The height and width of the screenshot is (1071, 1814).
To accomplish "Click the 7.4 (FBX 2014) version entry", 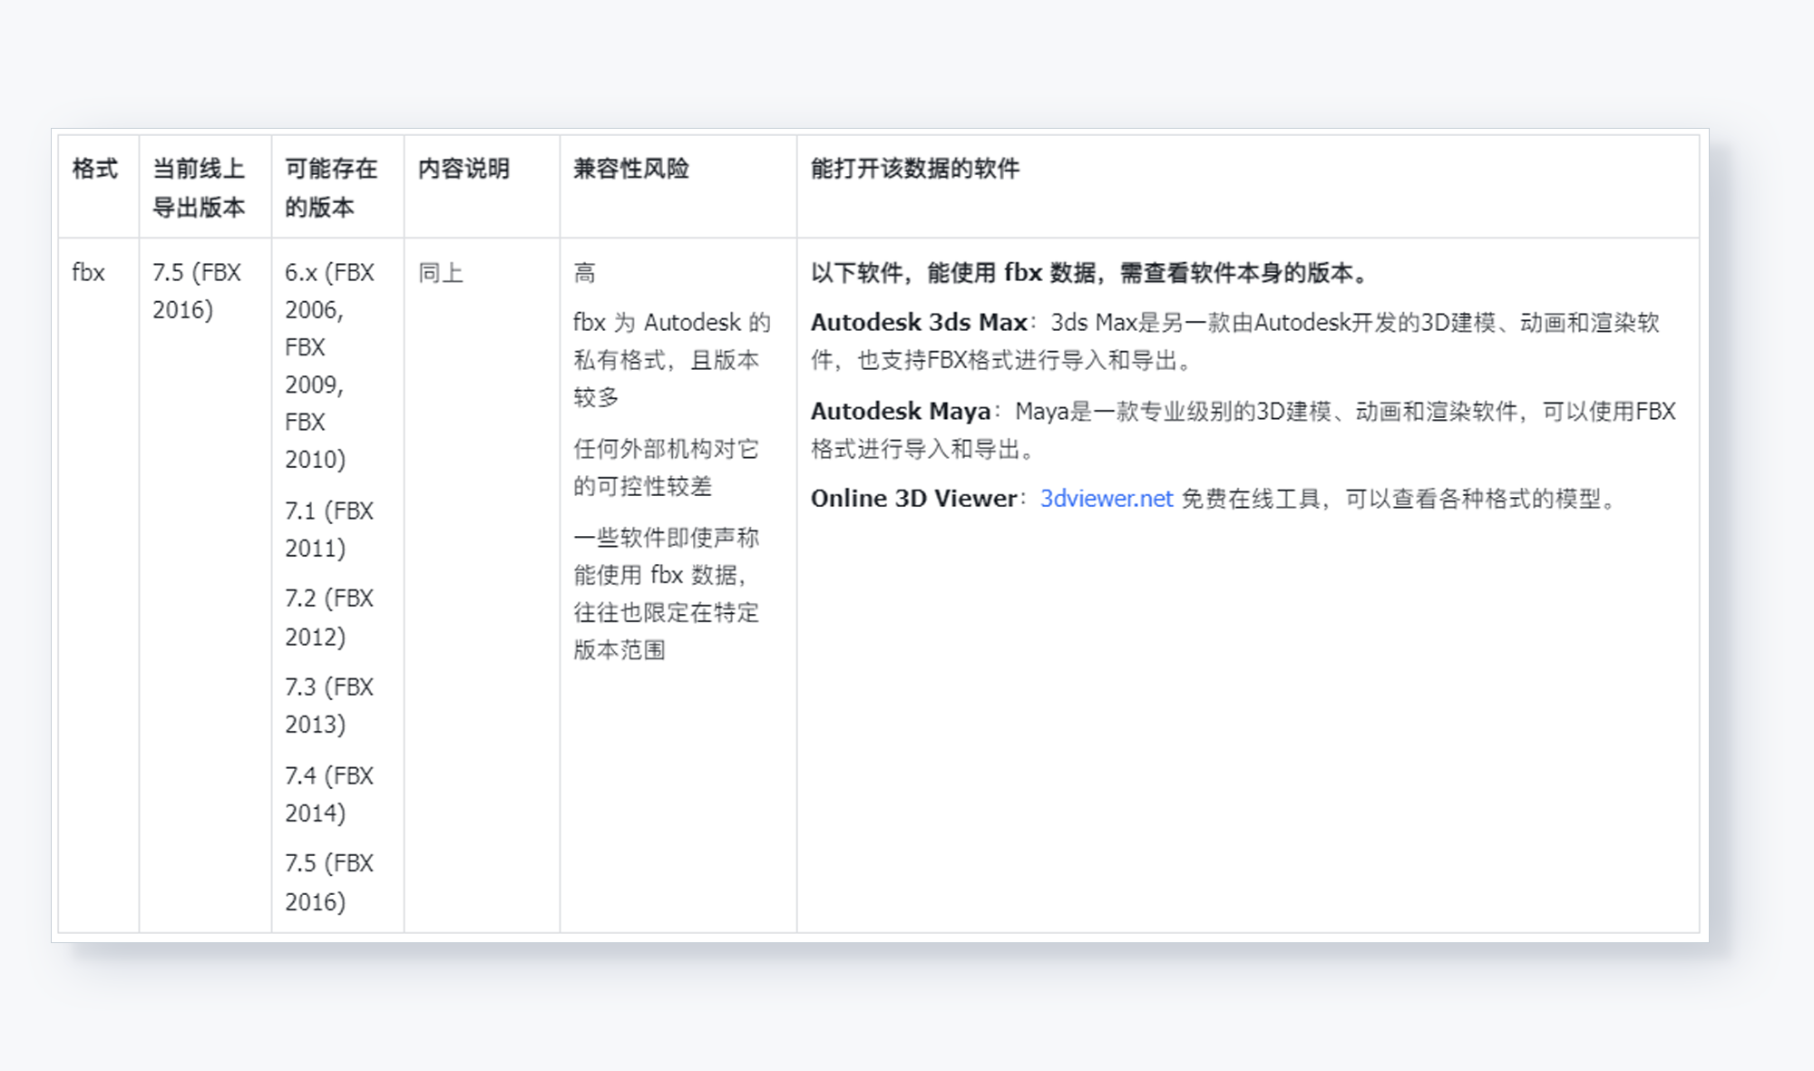I will [x=329, y=794].
